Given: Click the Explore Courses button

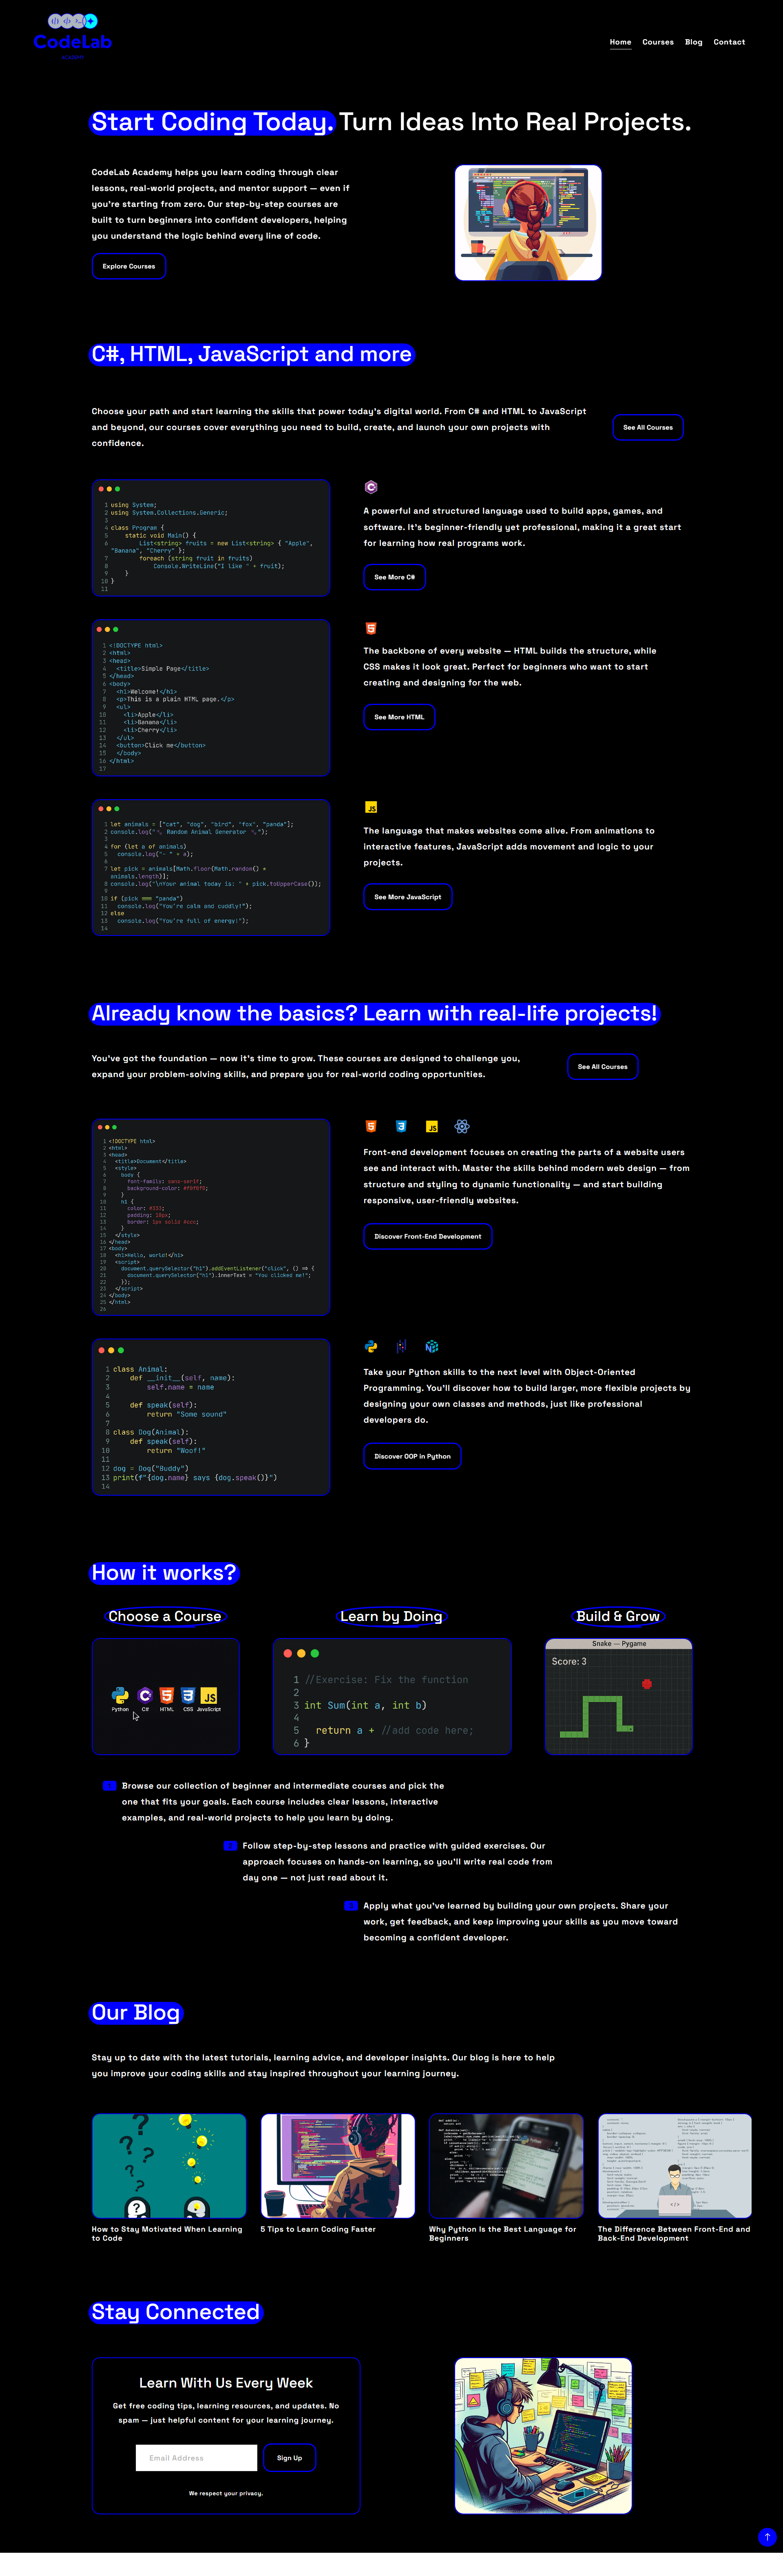Looking at the screenshot, I should [129, 266].
